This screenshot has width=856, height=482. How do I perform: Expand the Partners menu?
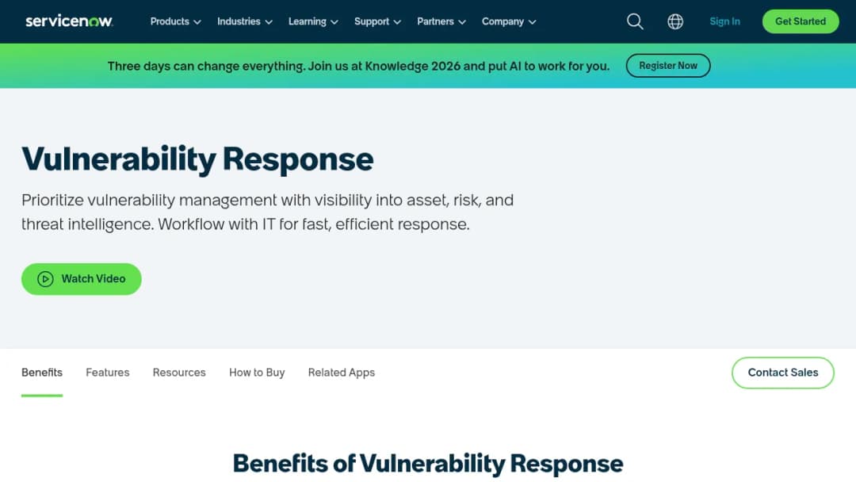tap(441, 21)
